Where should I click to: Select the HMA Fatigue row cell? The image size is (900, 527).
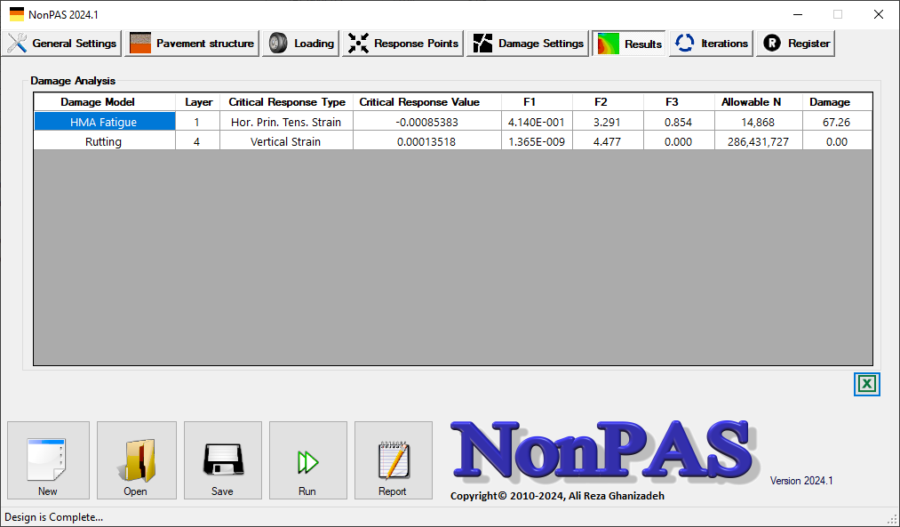click(104, 122)
